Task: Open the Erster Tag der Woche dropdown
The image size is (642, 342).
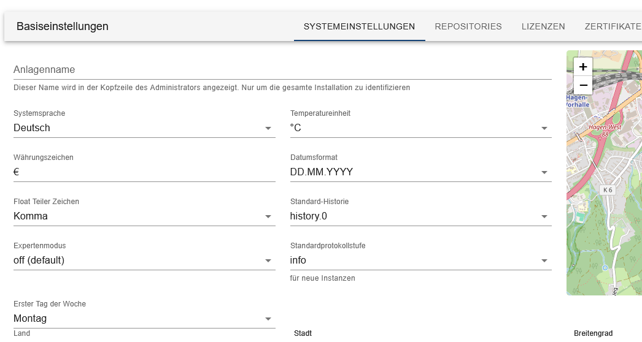Action: click(x=144, y=319)
